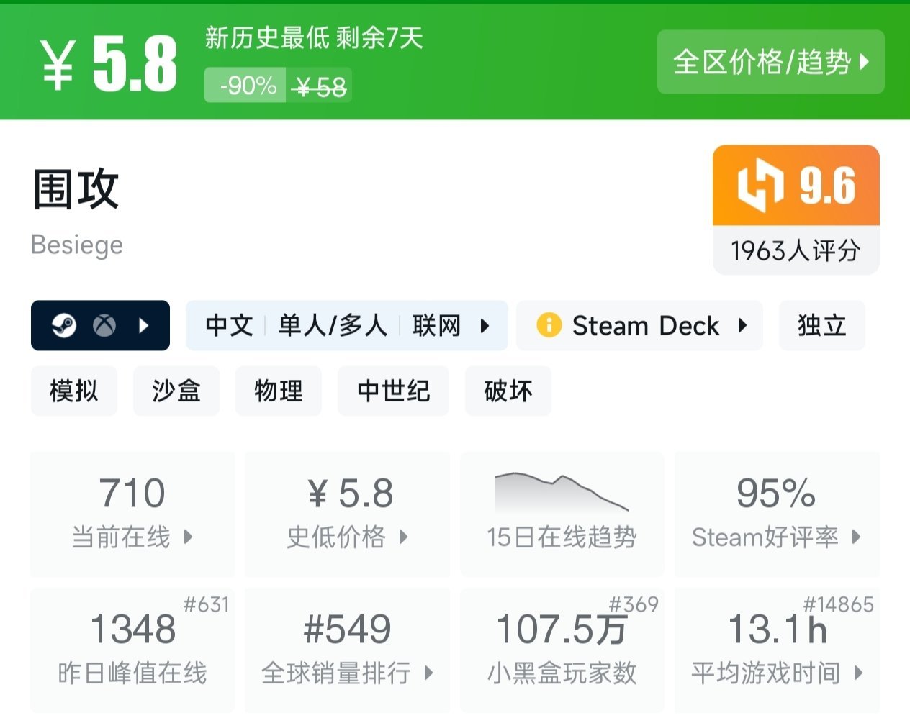The height and width of the screenshot is (718, 910).
Task: View Steam好评率 review rating details
Action: point(777,514)
